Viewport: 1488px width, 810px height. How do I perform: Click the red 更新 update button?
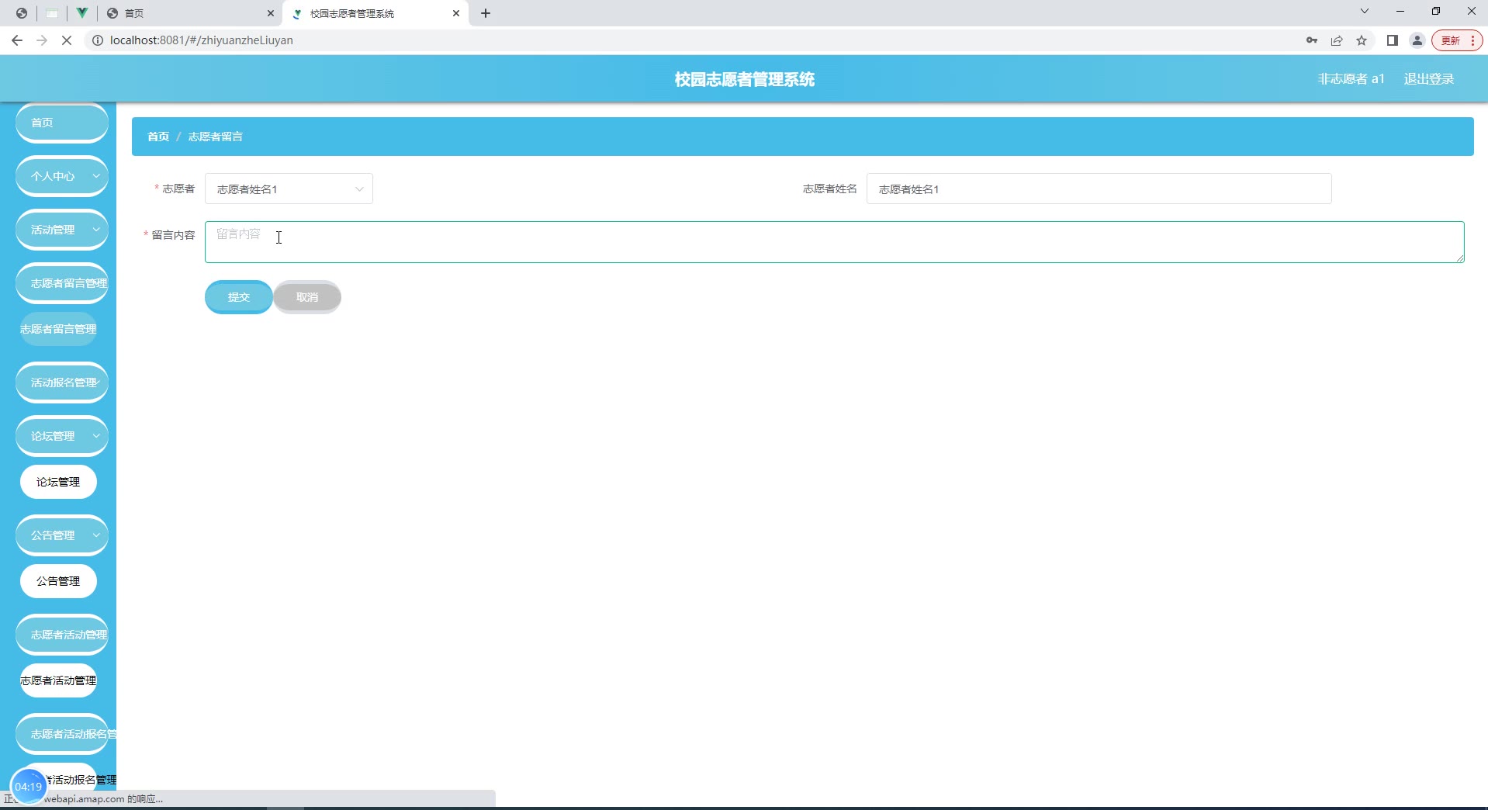point(1458,40)
